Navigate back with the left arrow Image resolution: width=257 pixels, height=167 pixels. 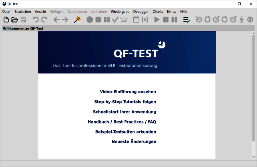coord(56,20)
